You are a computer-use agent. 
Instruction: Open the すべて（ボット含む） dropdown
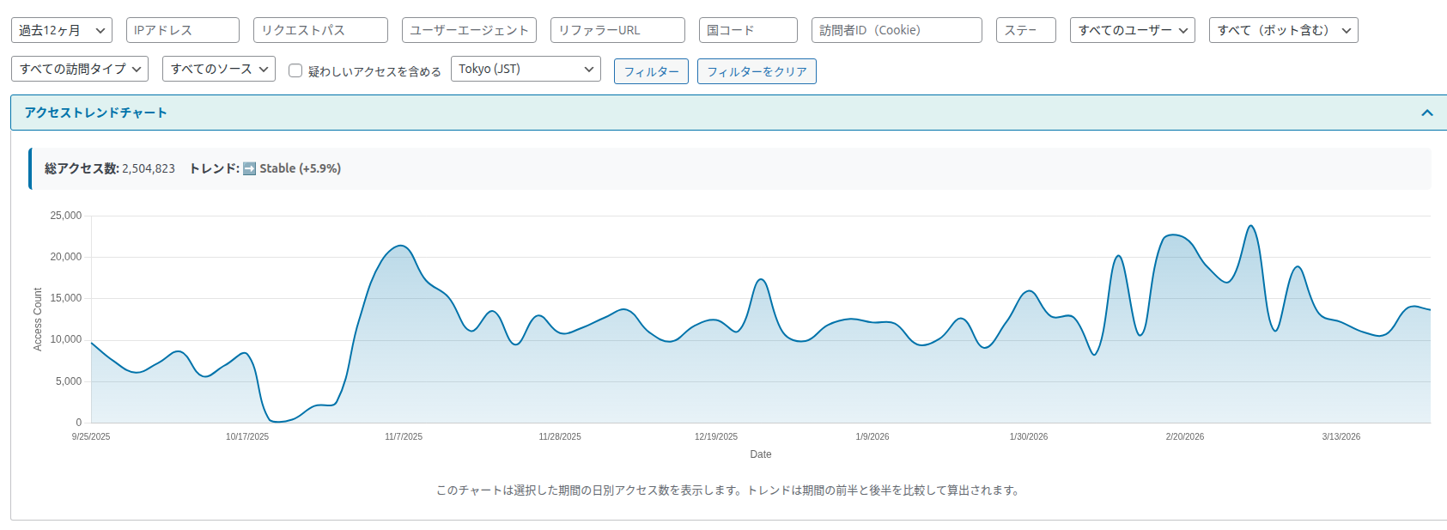(1283, 30)
